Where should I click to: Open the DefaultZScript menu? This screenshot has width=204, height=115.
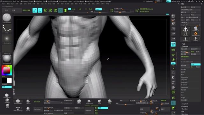coord(176,1)
